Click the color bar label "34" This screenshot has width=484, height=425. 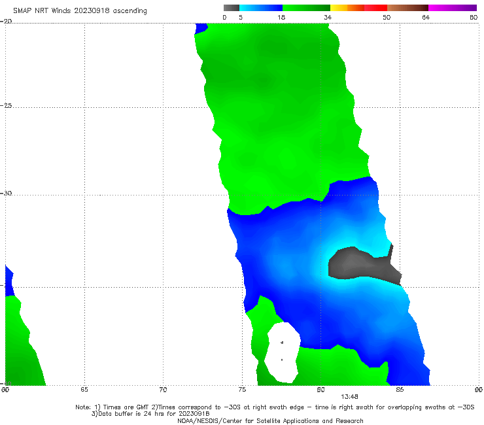pyautogui.click(x=328, y=18)
